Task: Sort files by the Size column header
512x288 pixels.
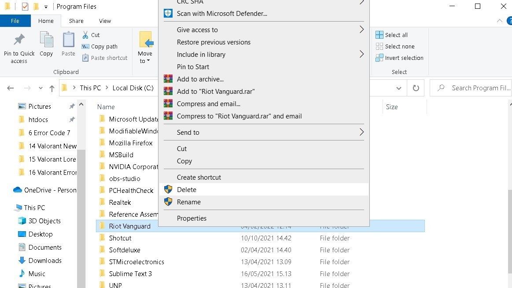Action: click(x=391, y=107)
